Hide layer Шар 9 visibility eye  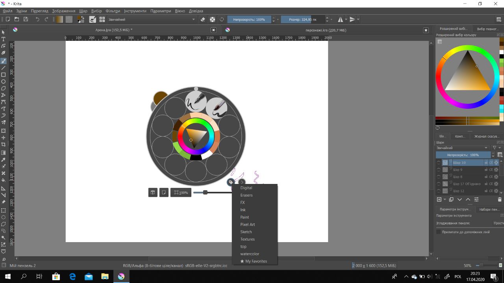pyautogui.click(x=439, y=169)
